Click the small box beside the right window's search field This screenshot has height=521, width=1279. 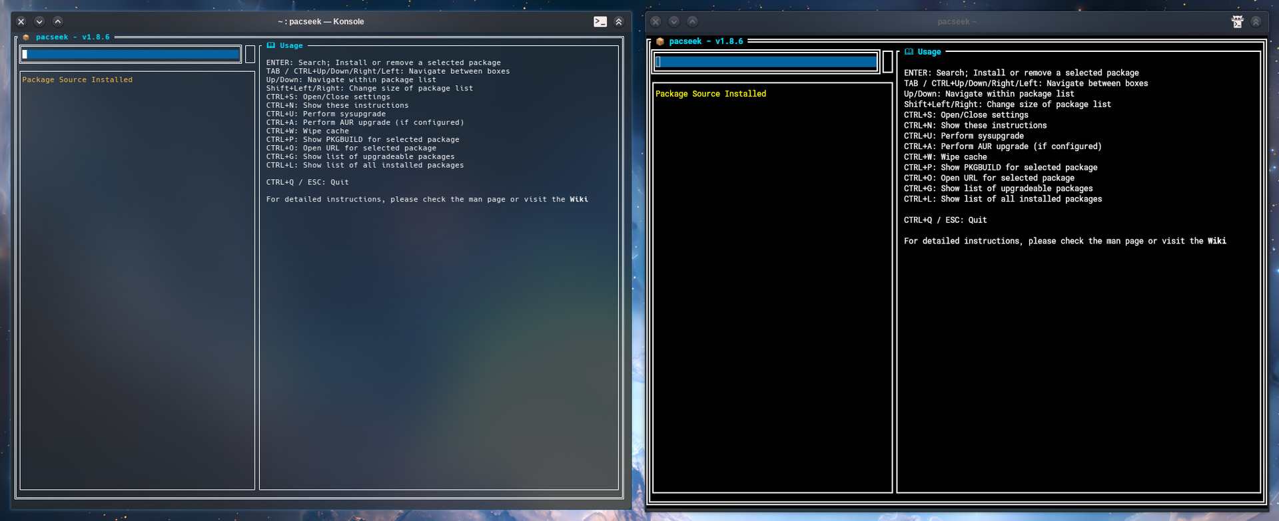pos(888,62)
